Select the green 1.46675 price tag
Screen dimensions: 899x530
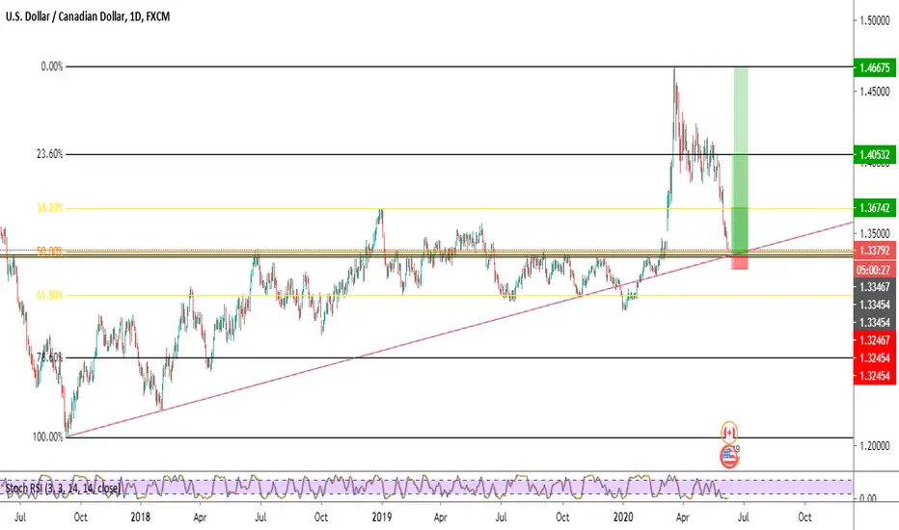click(x=874, y=67)
